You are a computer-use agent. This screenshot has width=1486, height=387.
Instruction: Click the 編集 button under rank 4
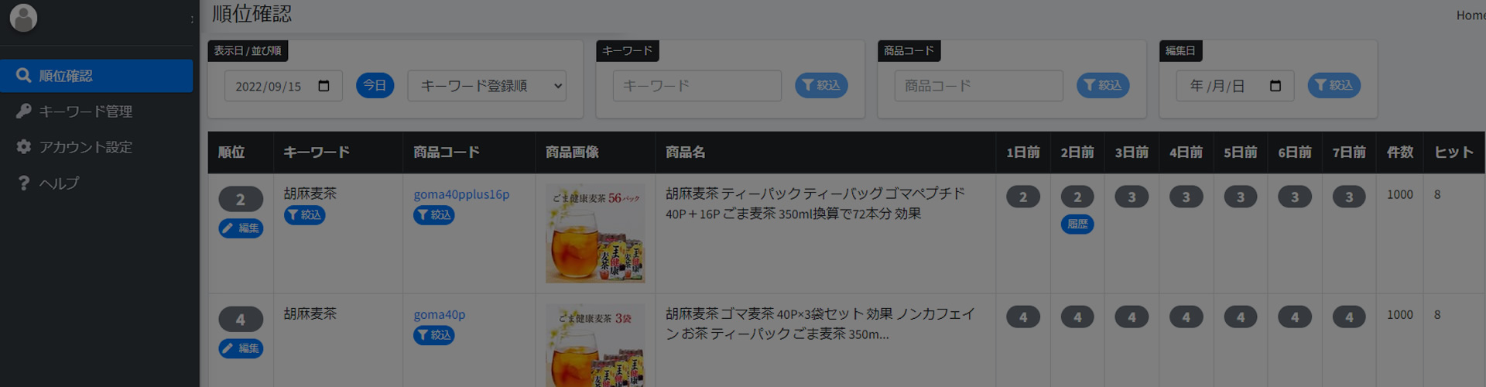(241, 348)
